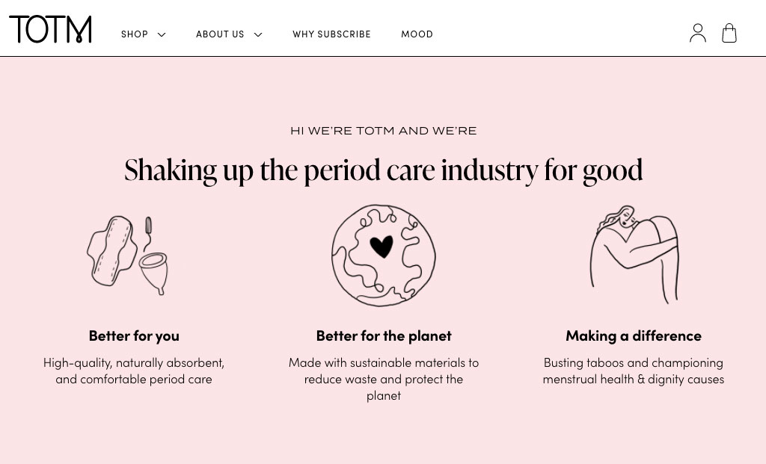This screenshot has height=464, width=766.
Task: Click the 'Making a difference' heading
Action: pyautogui.click(x=633, y=335)
